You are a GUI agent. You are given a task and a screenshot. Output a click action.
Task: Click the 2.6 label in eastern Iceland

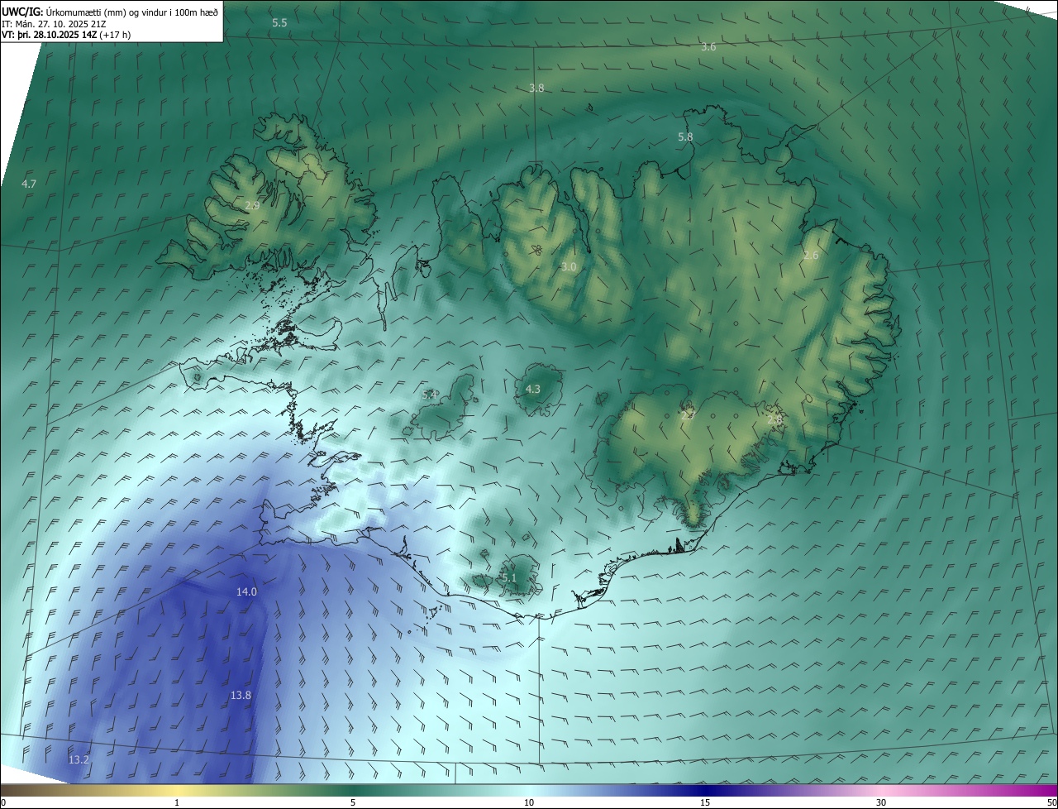coord(811,256)
